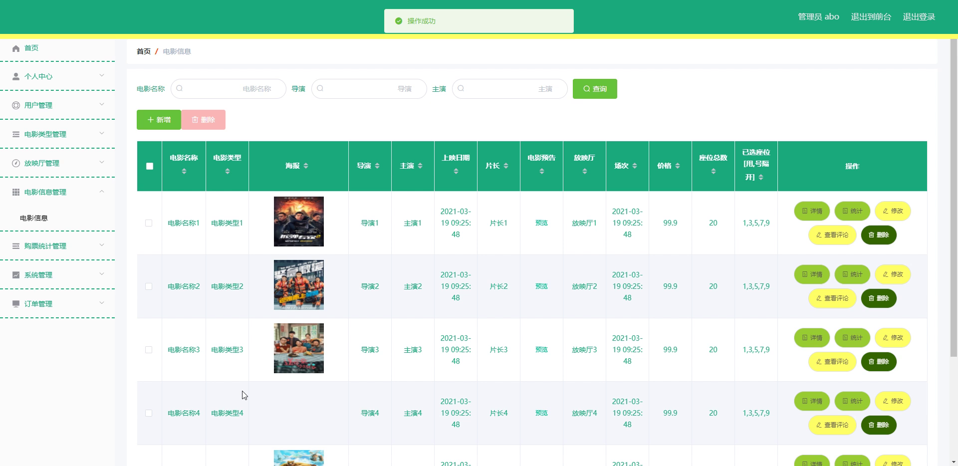Click 首页 in the breadcrumb

coord(144,51)
